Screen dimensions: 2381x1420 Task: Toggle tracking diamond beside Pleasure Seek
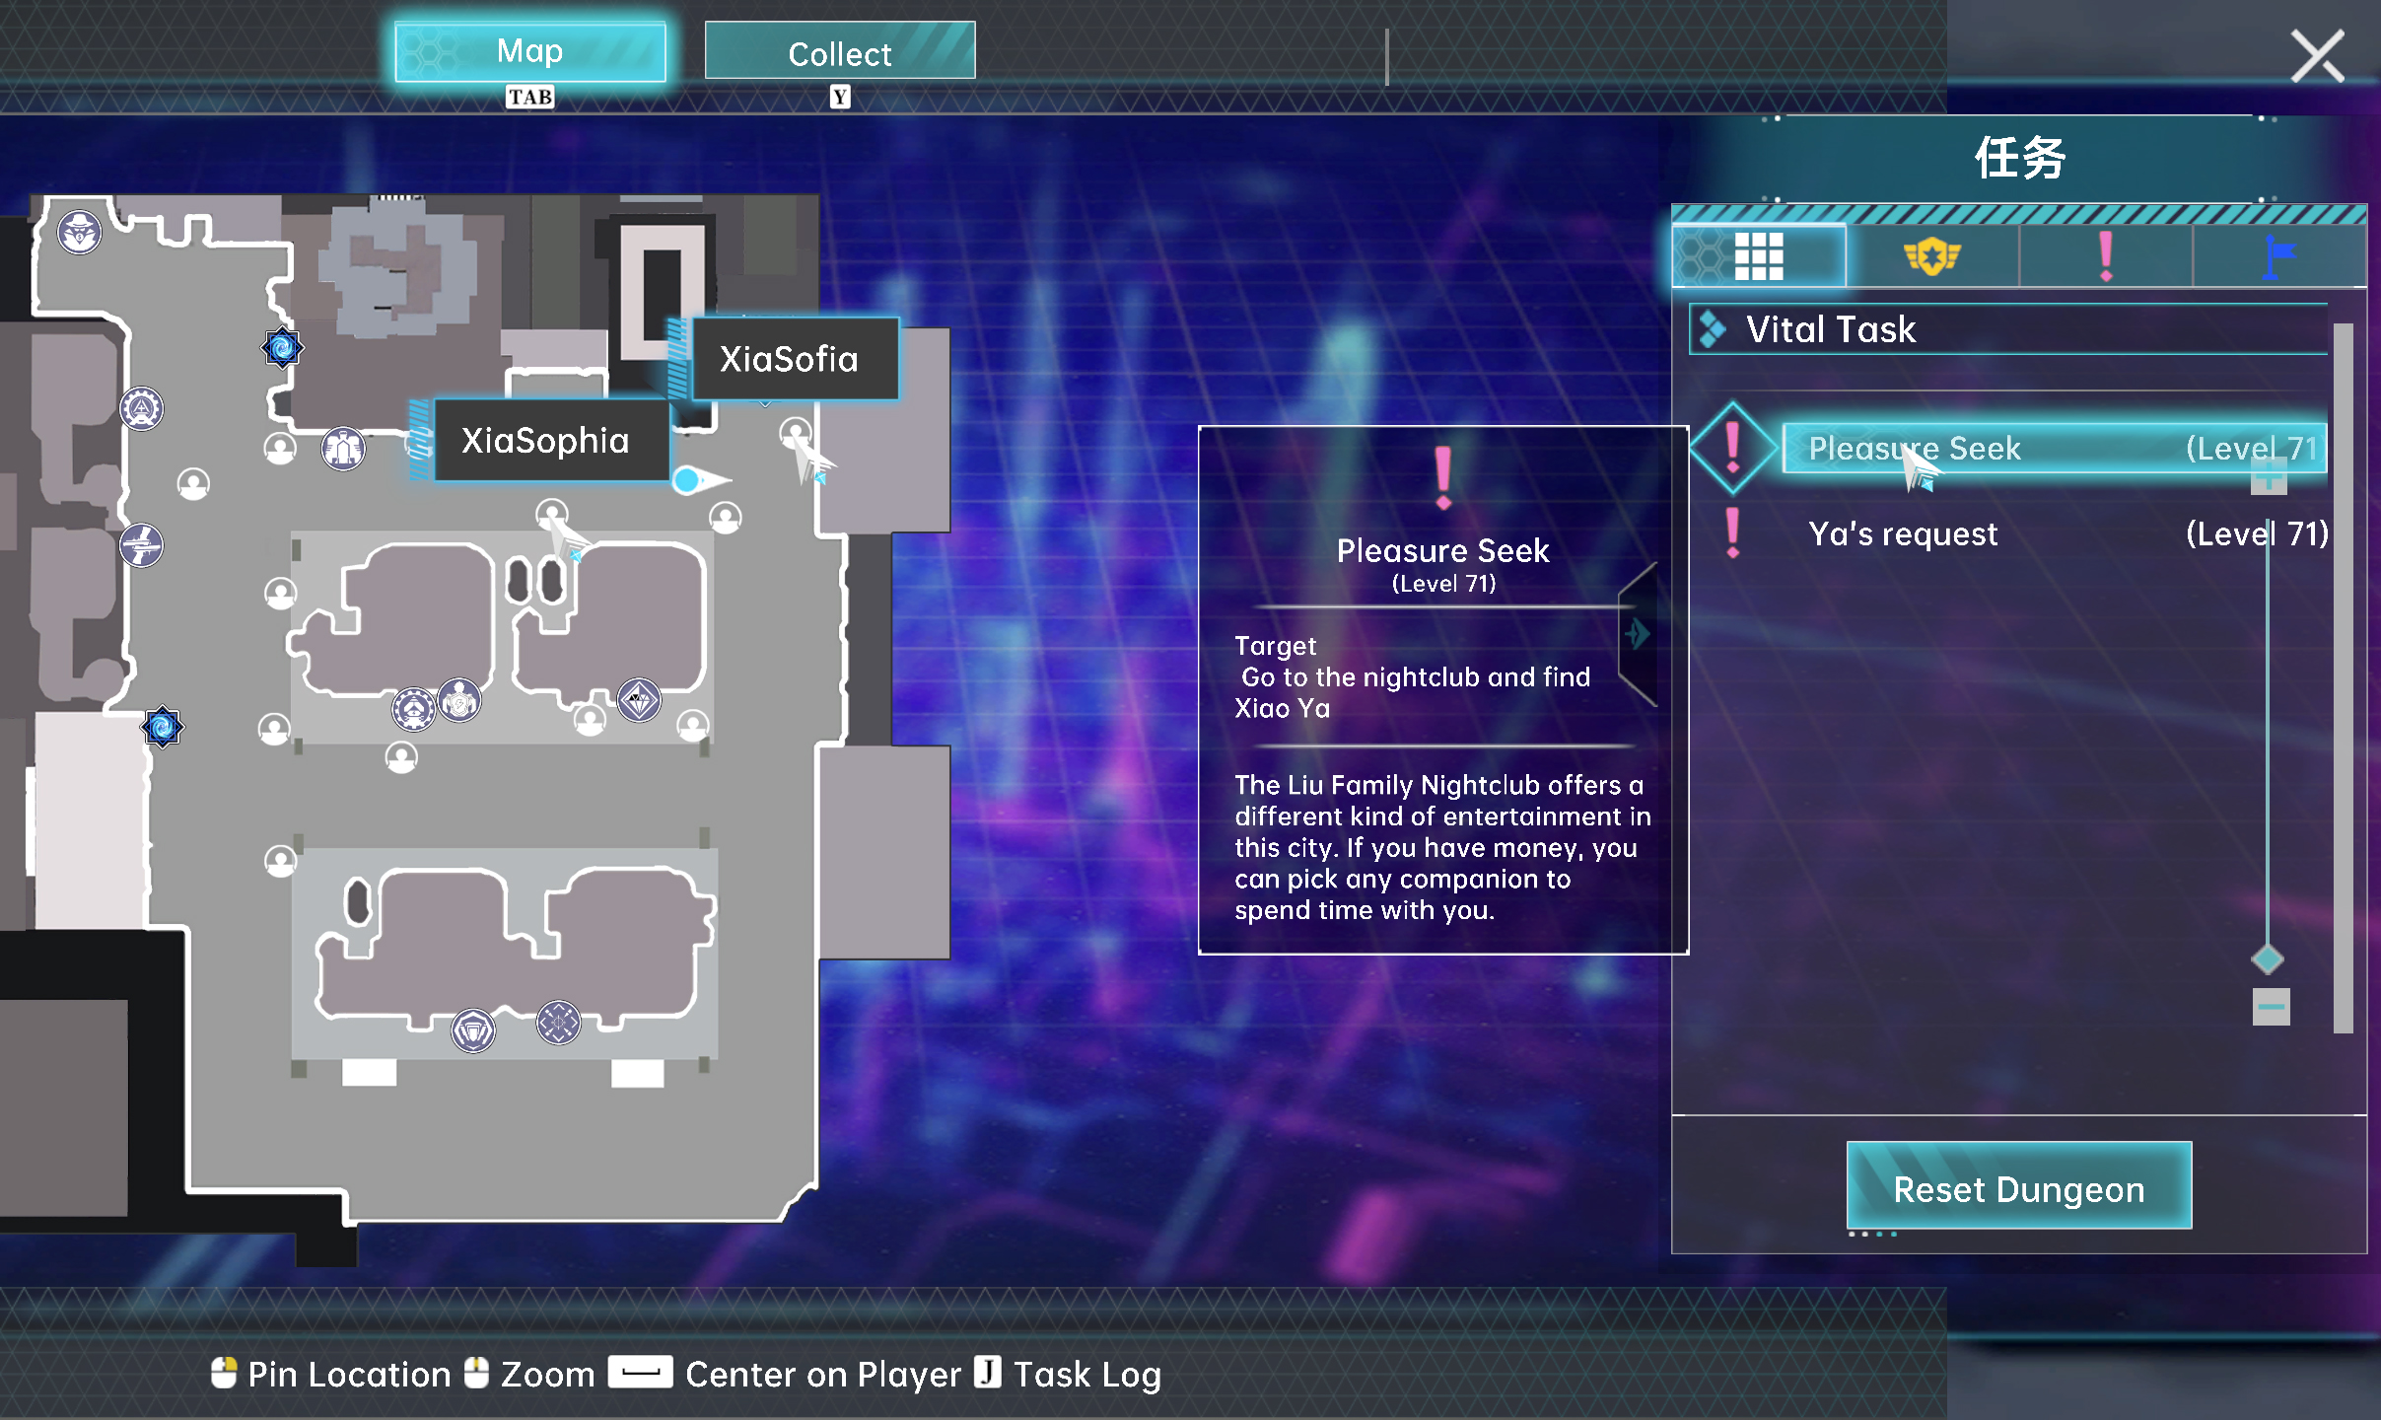point(1732,449)
